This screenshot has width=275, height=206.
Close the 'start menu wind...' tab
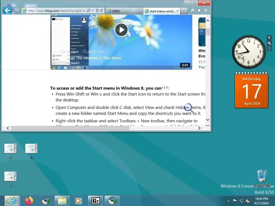178,11
